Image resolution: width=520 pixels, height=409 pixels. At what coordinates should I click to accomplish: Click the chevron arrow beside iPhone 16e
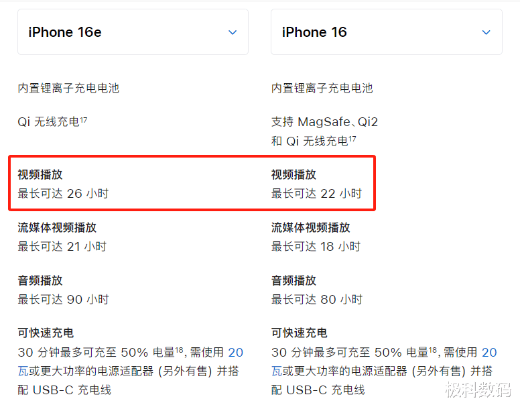click(x=233, y=32)
